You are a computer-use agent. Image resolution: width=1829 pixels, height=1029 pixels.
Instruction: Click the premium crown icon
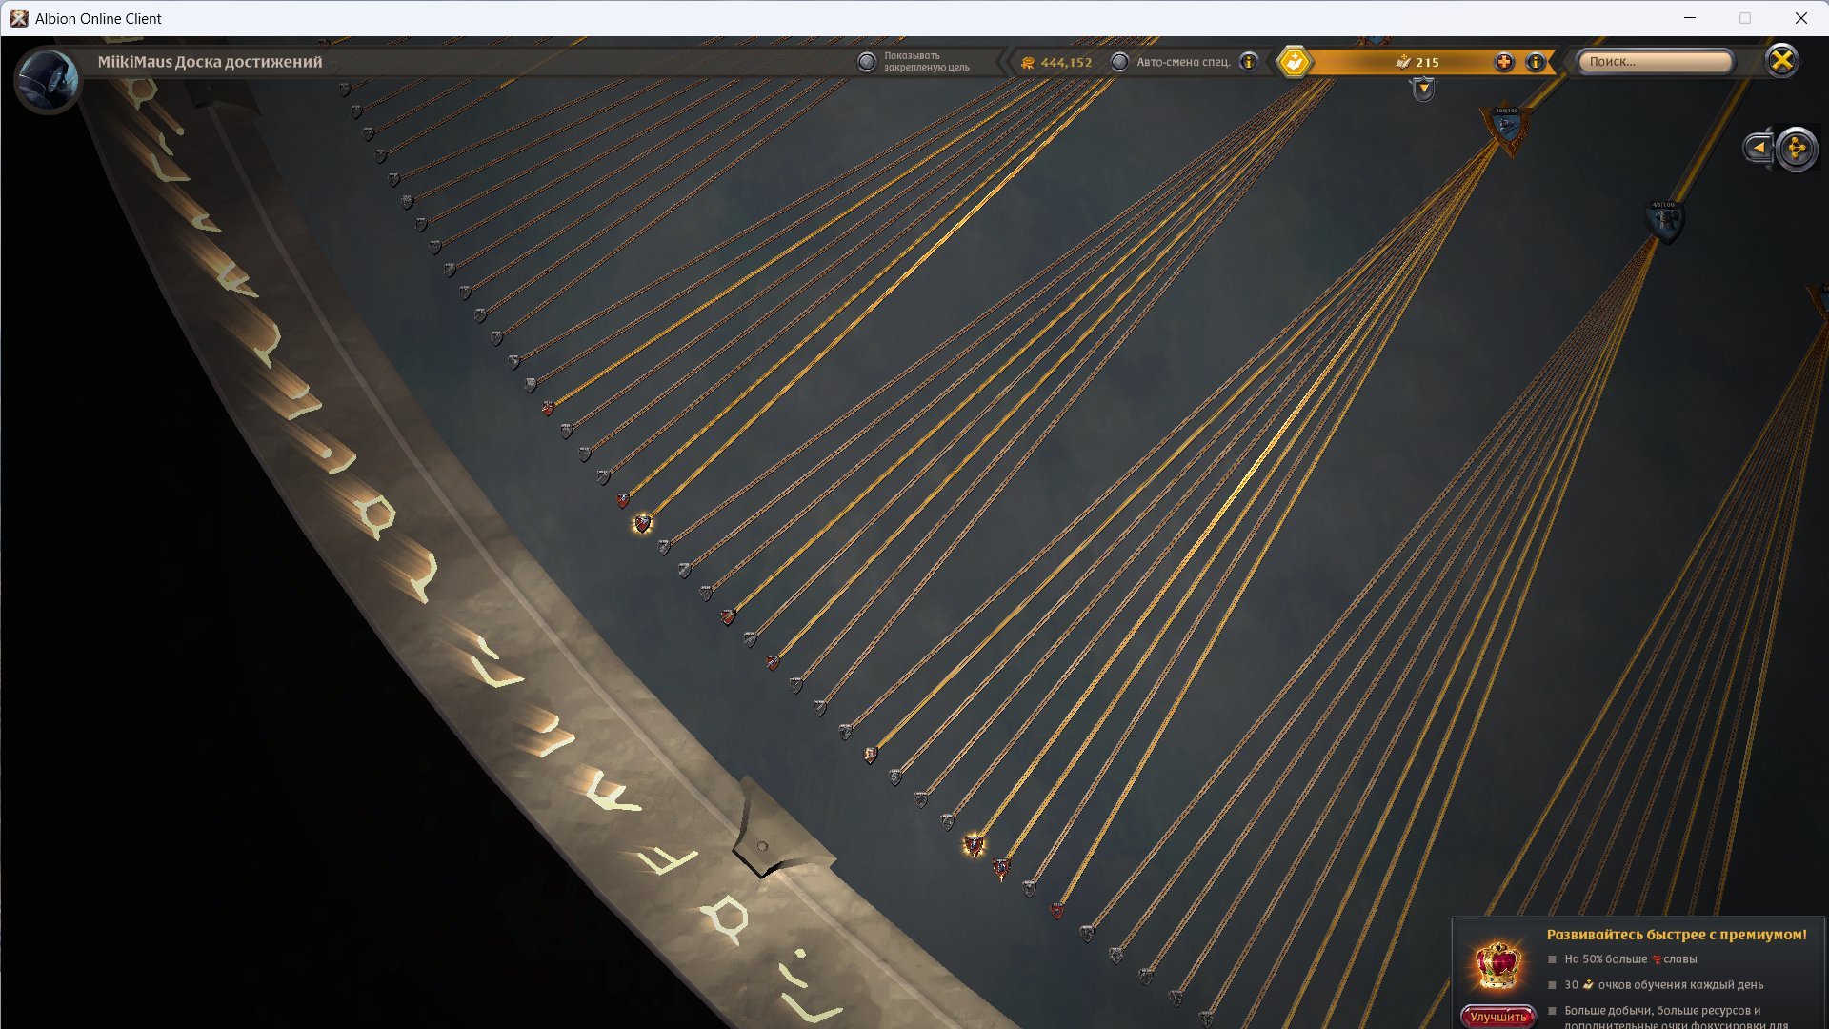tap(1497, 965)
